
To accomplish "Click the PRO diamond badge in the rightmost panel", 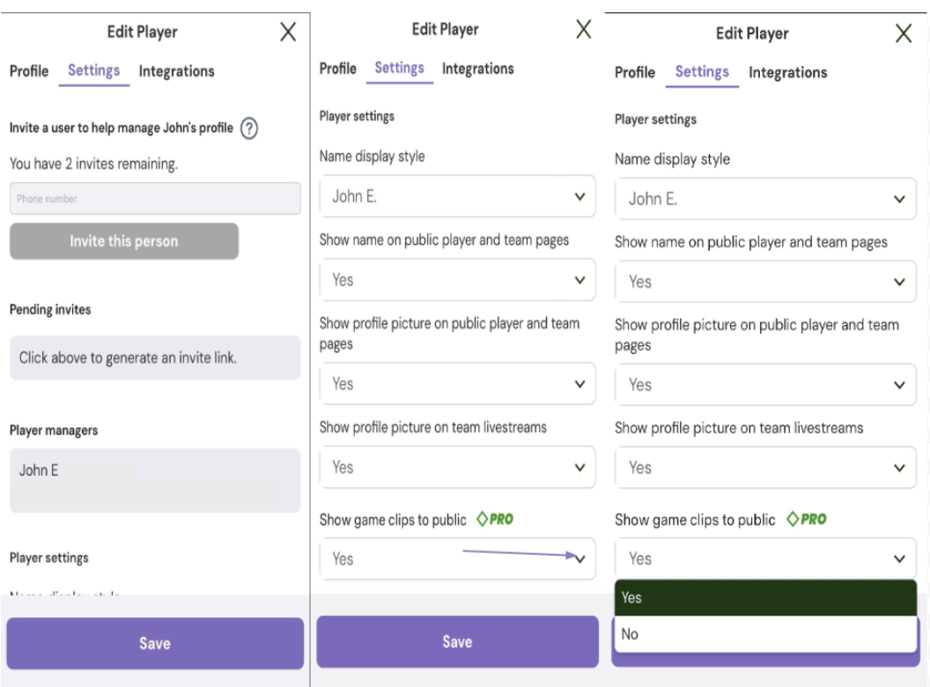I will tap(808, 520).
